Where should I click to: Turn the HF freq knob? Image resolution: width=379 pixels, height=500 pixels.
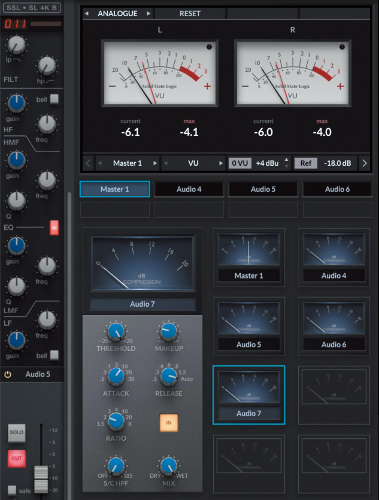[x=47, y=124]
